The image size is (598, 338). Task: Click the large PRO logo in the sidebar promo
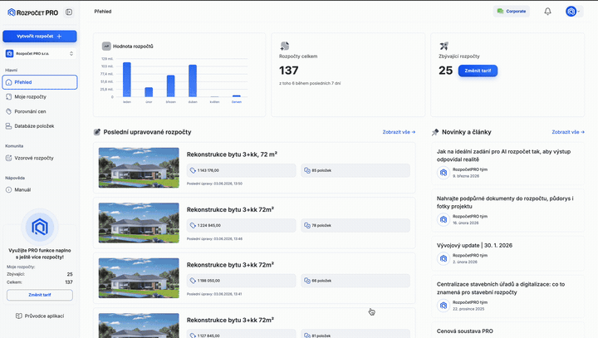pos(40,227)
